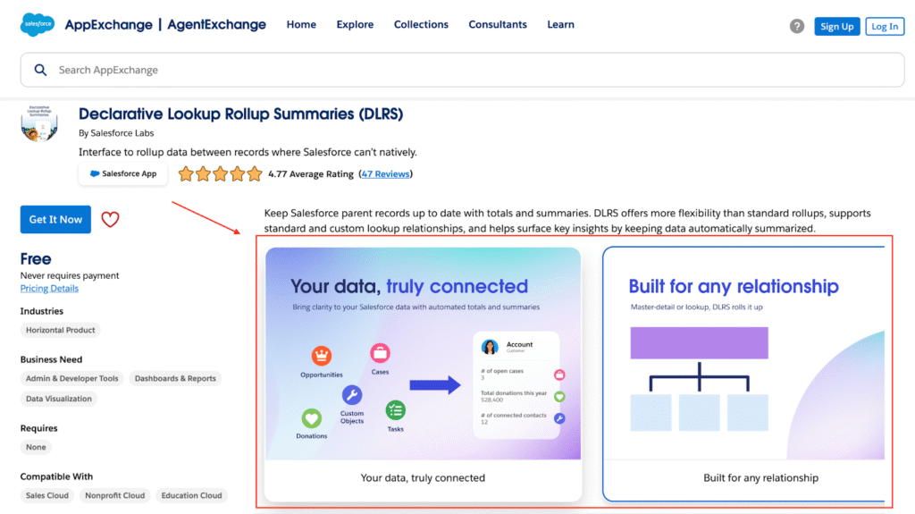Select the Learn menu item
This screenshot has width=915, height=514.
[561, 24]
